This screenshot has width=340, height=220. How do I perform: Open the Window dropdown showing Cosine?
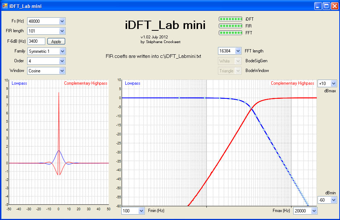click(62, 71)
